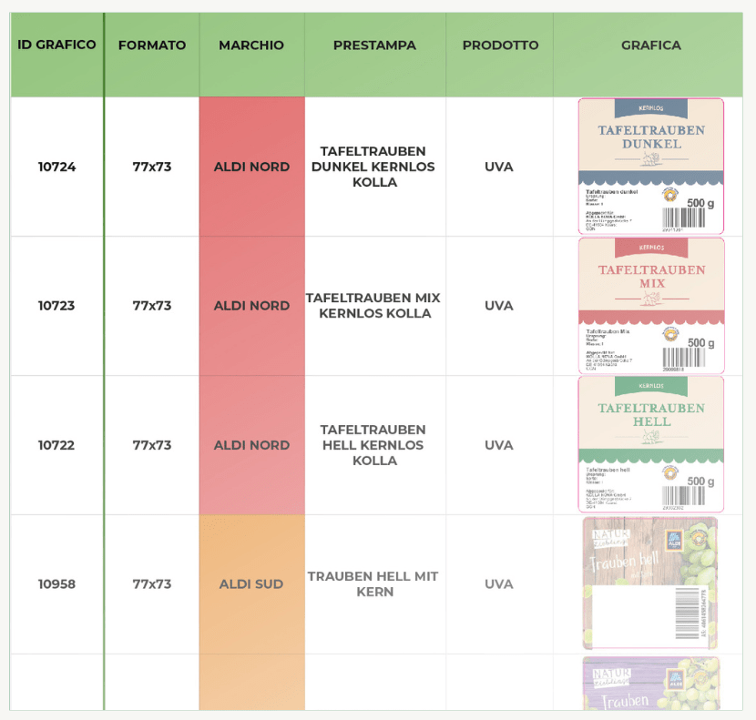Click the ALDI SUD cell in row 10958

pyautogui.click(x=251, y=584)
